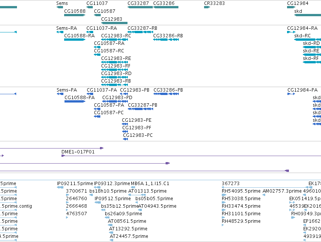Select EST bs05b05.5prime
The image size is (321, 242).
(x=154, y=199)
